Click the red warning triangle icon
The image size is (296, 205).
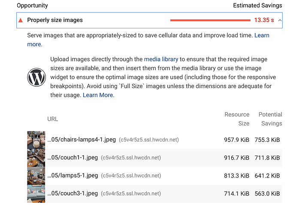pos(20,20)
